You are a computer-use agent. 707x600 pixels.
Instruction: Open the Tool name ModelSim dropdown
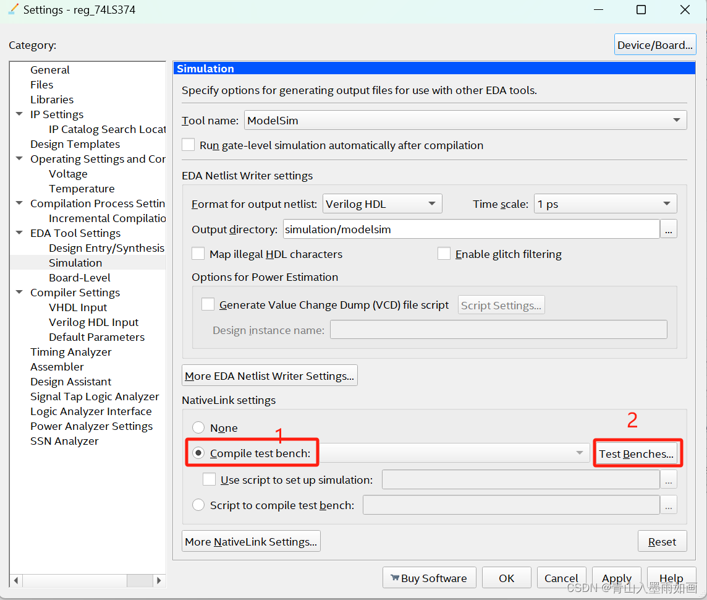point(465,121)
